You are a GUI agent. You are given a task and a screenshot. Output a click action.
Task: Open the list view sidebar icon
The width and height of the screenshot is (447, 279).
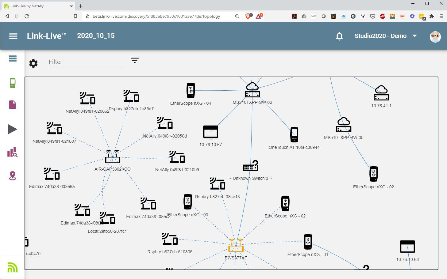click(x=13, y=58)
